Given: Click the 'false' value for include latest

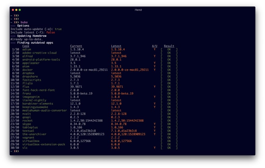Looking at the screenshot, I should 51,33.
